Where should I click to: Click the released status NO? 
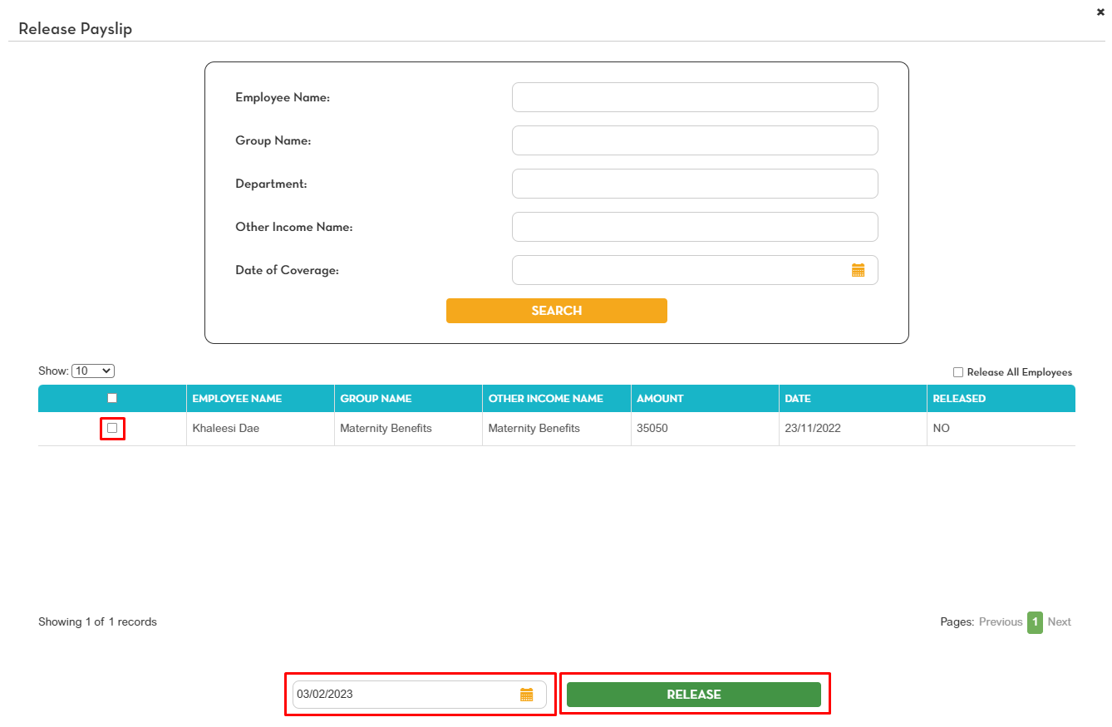click(941, 429)
